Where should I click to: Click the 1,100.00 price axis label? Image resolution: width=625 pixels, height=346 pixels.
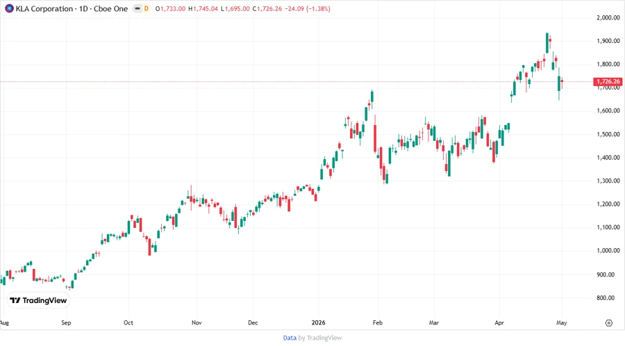[x=608, y=228]
